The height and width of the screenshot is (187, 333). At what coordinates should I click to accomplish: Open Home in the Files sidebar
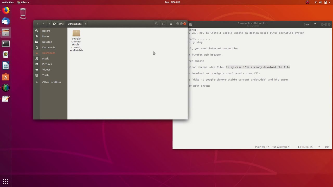click(50, 36)
